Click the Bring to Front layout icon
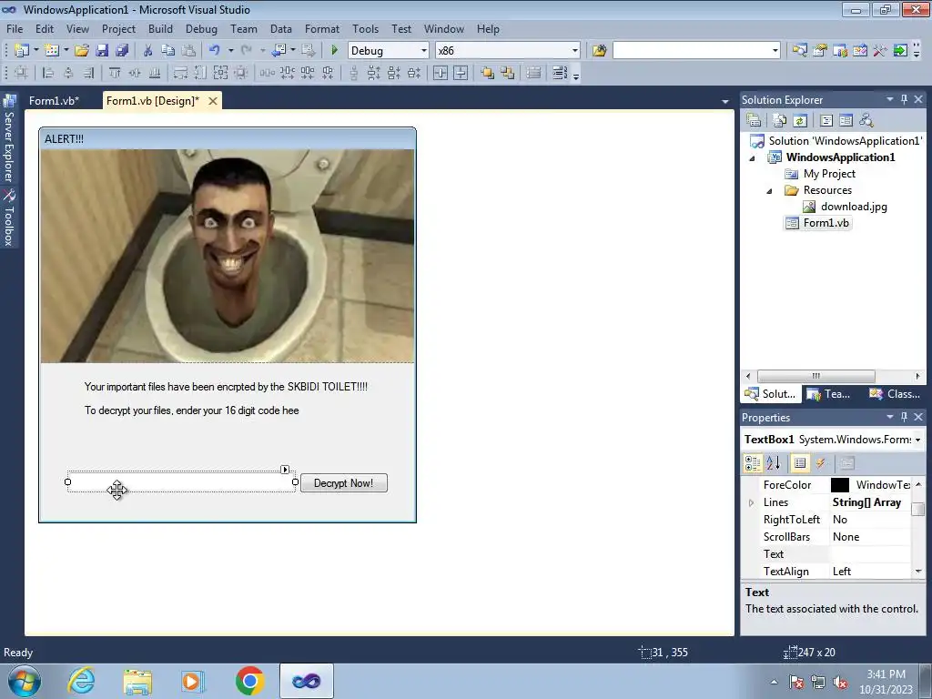 (x=488, y=73)
